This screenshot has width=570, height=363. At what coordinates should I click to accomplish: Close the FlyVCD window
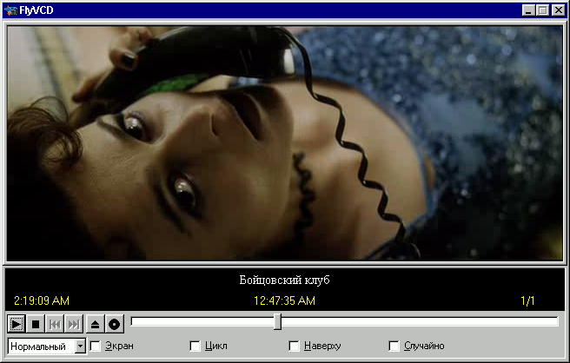pyautogui.click(x=559, y=10)
